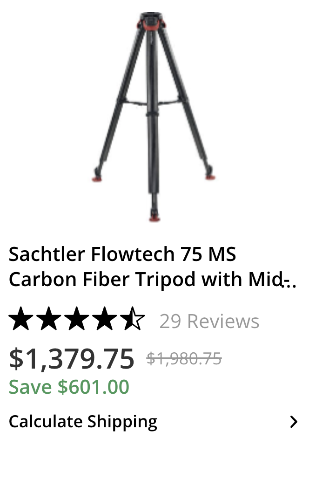Click the Calculate Shipping label

(83, 422)
